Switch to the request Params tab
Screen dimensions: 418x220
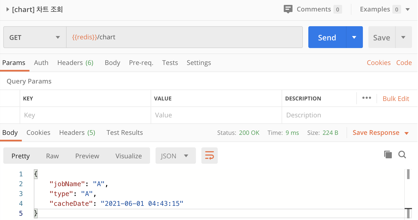tap(14, 63)
